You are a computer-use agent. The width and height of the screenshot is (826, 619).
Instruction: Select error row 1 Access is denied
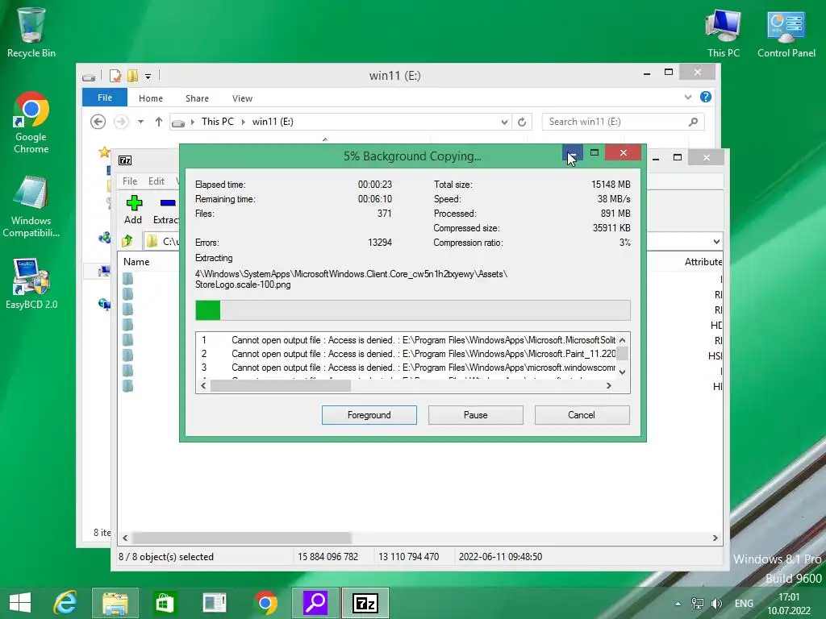coord(406,340)
